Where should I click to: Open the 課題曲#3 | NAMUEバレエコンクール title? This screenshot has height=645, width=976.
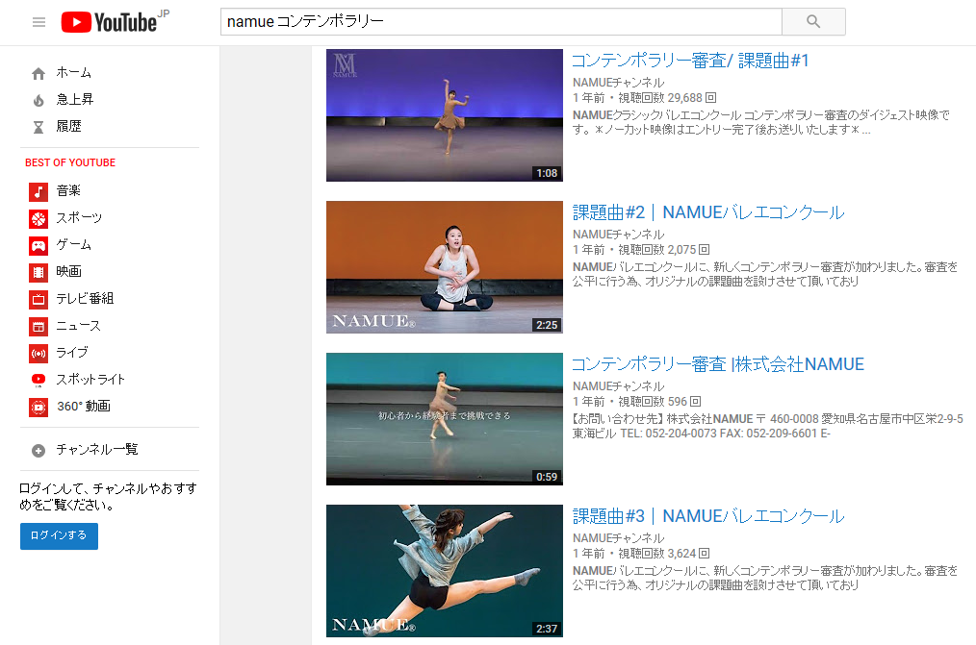coord(708,516)
